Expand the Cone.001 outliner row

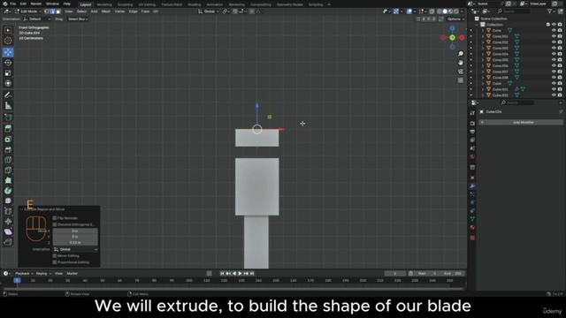[483, 36]
